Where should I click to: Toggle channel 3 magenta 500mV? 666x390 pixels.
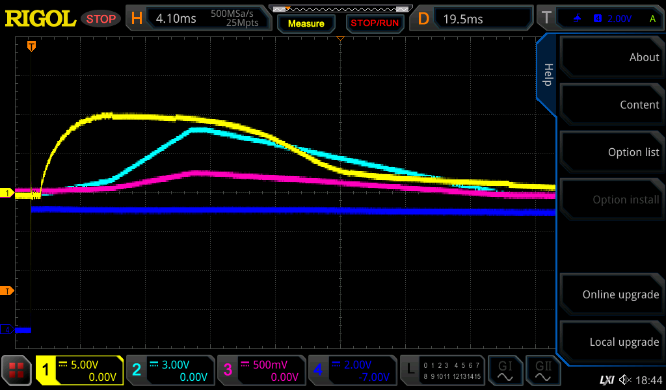pyautogui.click(x=261, y=370)
